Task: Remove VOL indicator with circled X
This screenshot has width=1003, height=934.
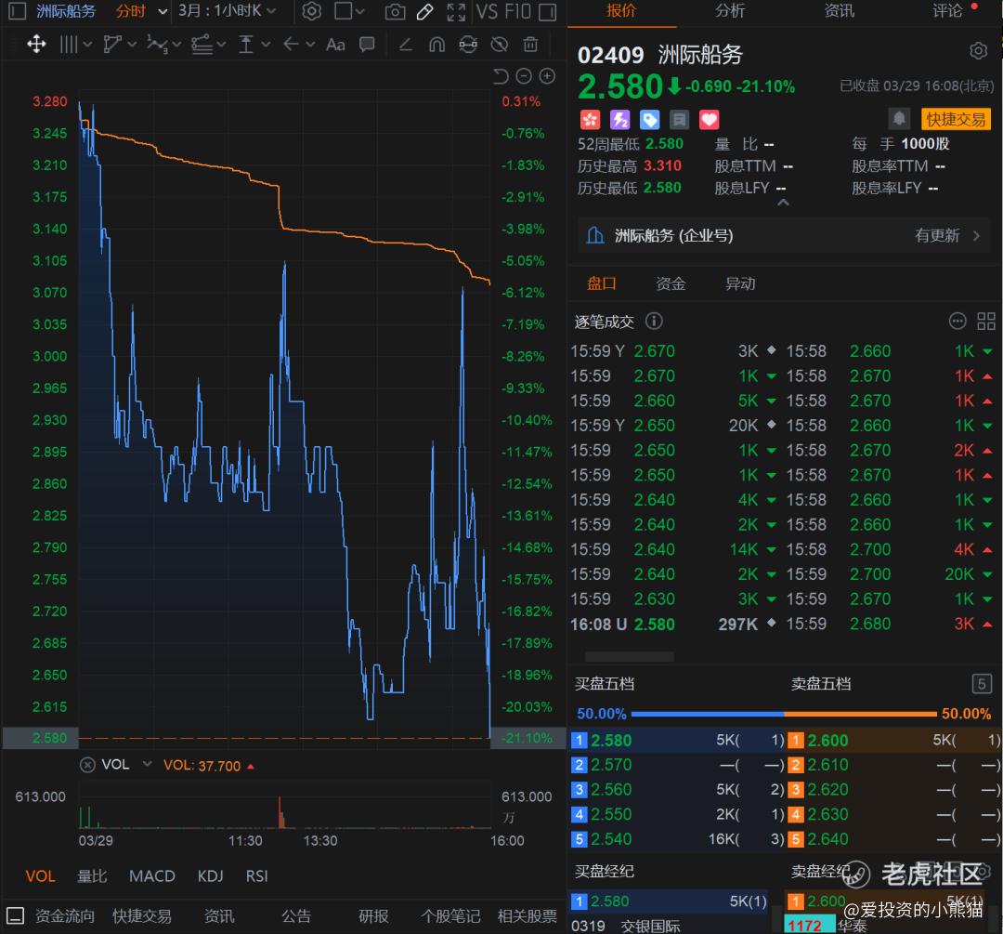Action: click(87, 765)
